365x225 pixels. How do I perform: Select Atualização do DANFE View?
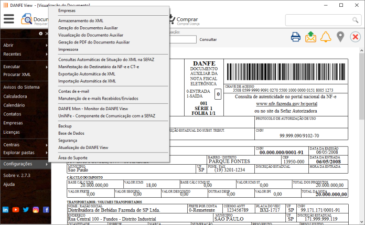point(83,148)
